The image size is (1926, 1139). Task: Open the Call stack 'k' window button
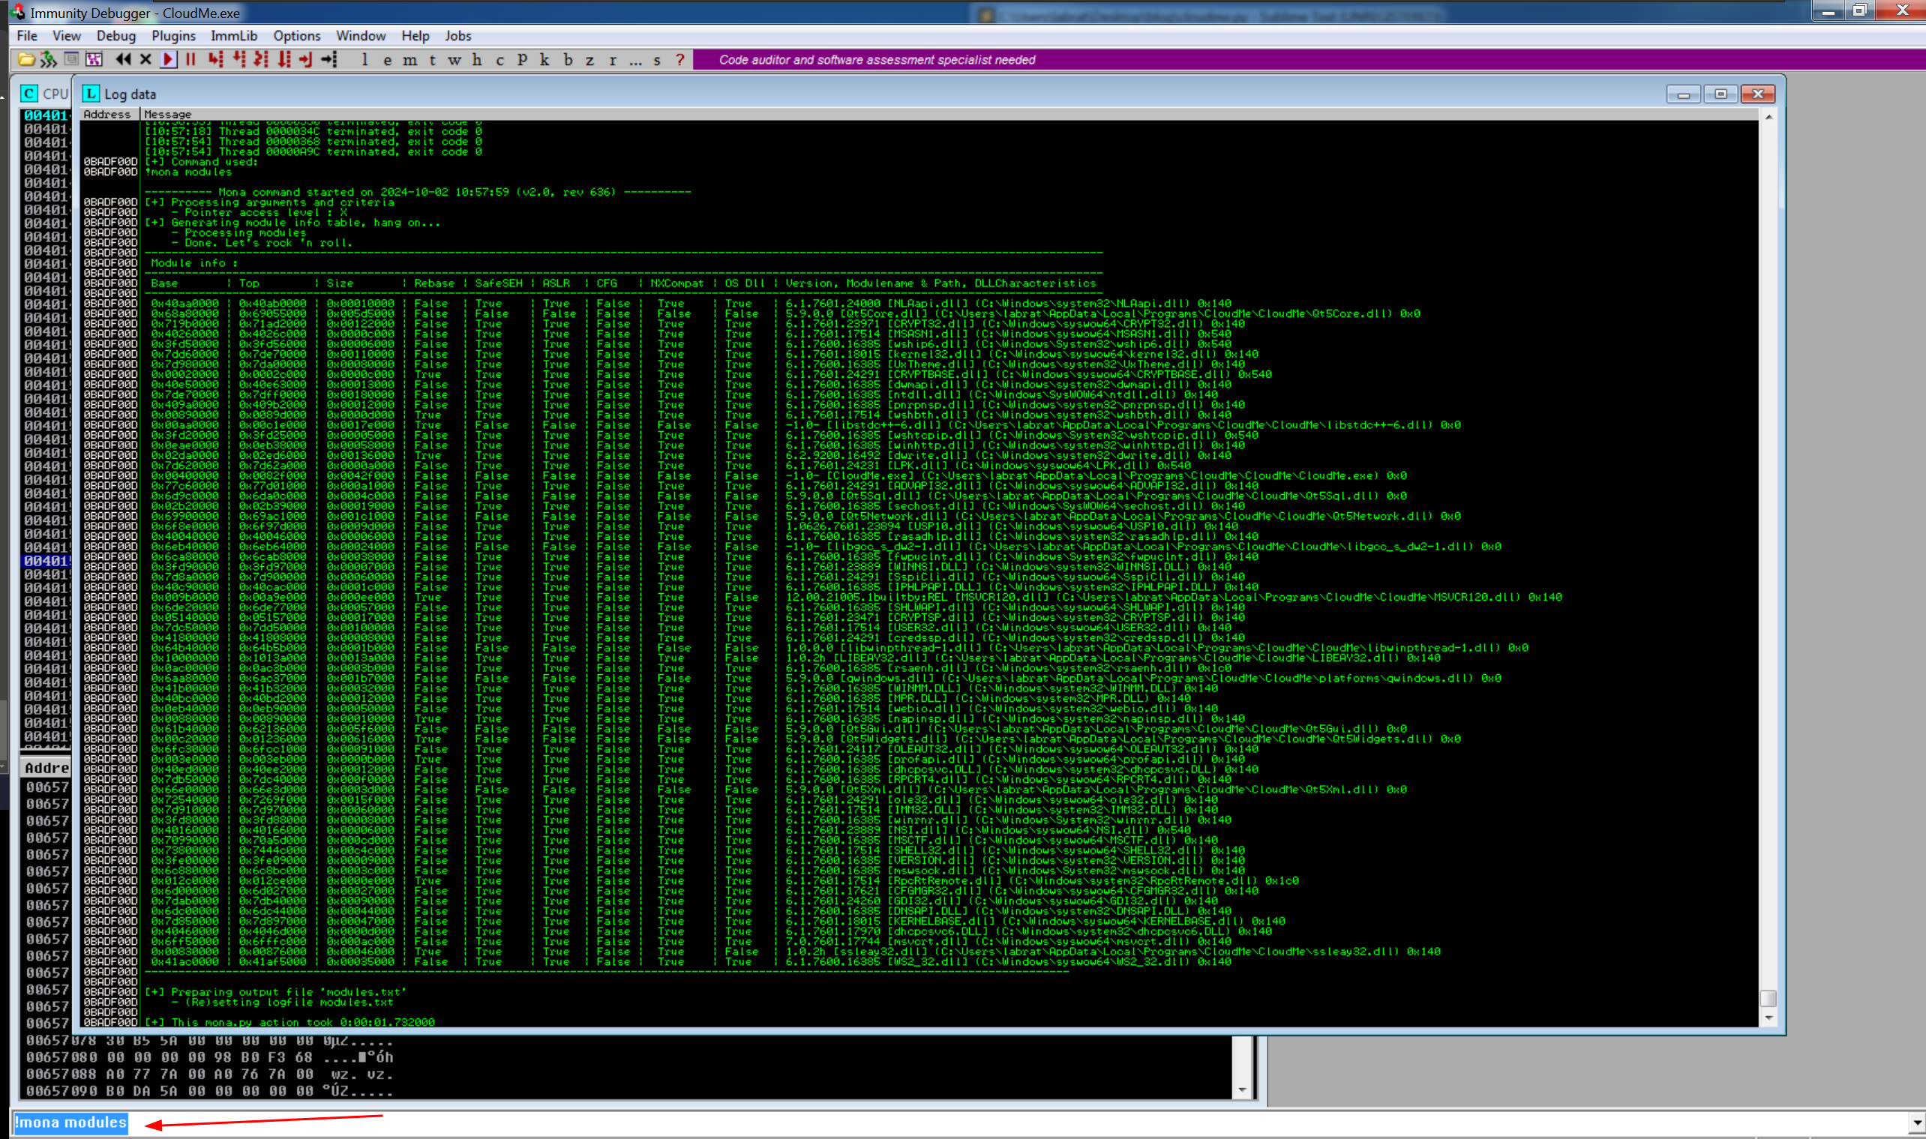[x=544, y=59]
